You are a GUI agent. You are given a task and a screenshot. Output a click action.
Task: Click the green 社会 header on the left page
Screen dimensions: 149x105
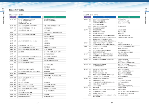pyautogui.click(x=54, y=17)
